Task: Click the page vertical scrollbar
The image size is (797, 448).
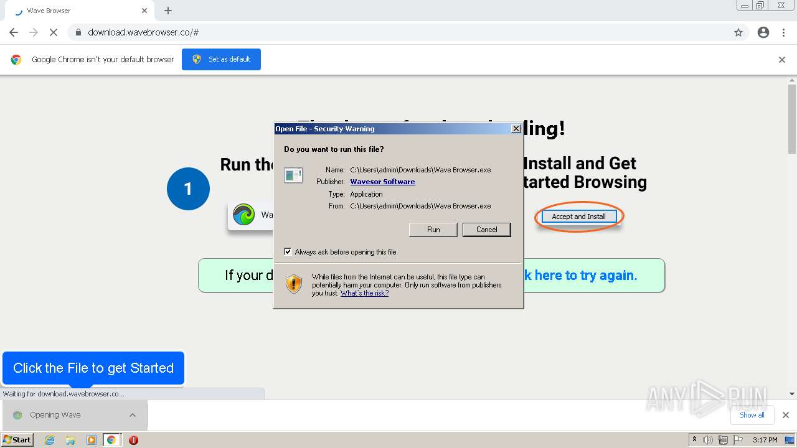Action: (792, 118)
